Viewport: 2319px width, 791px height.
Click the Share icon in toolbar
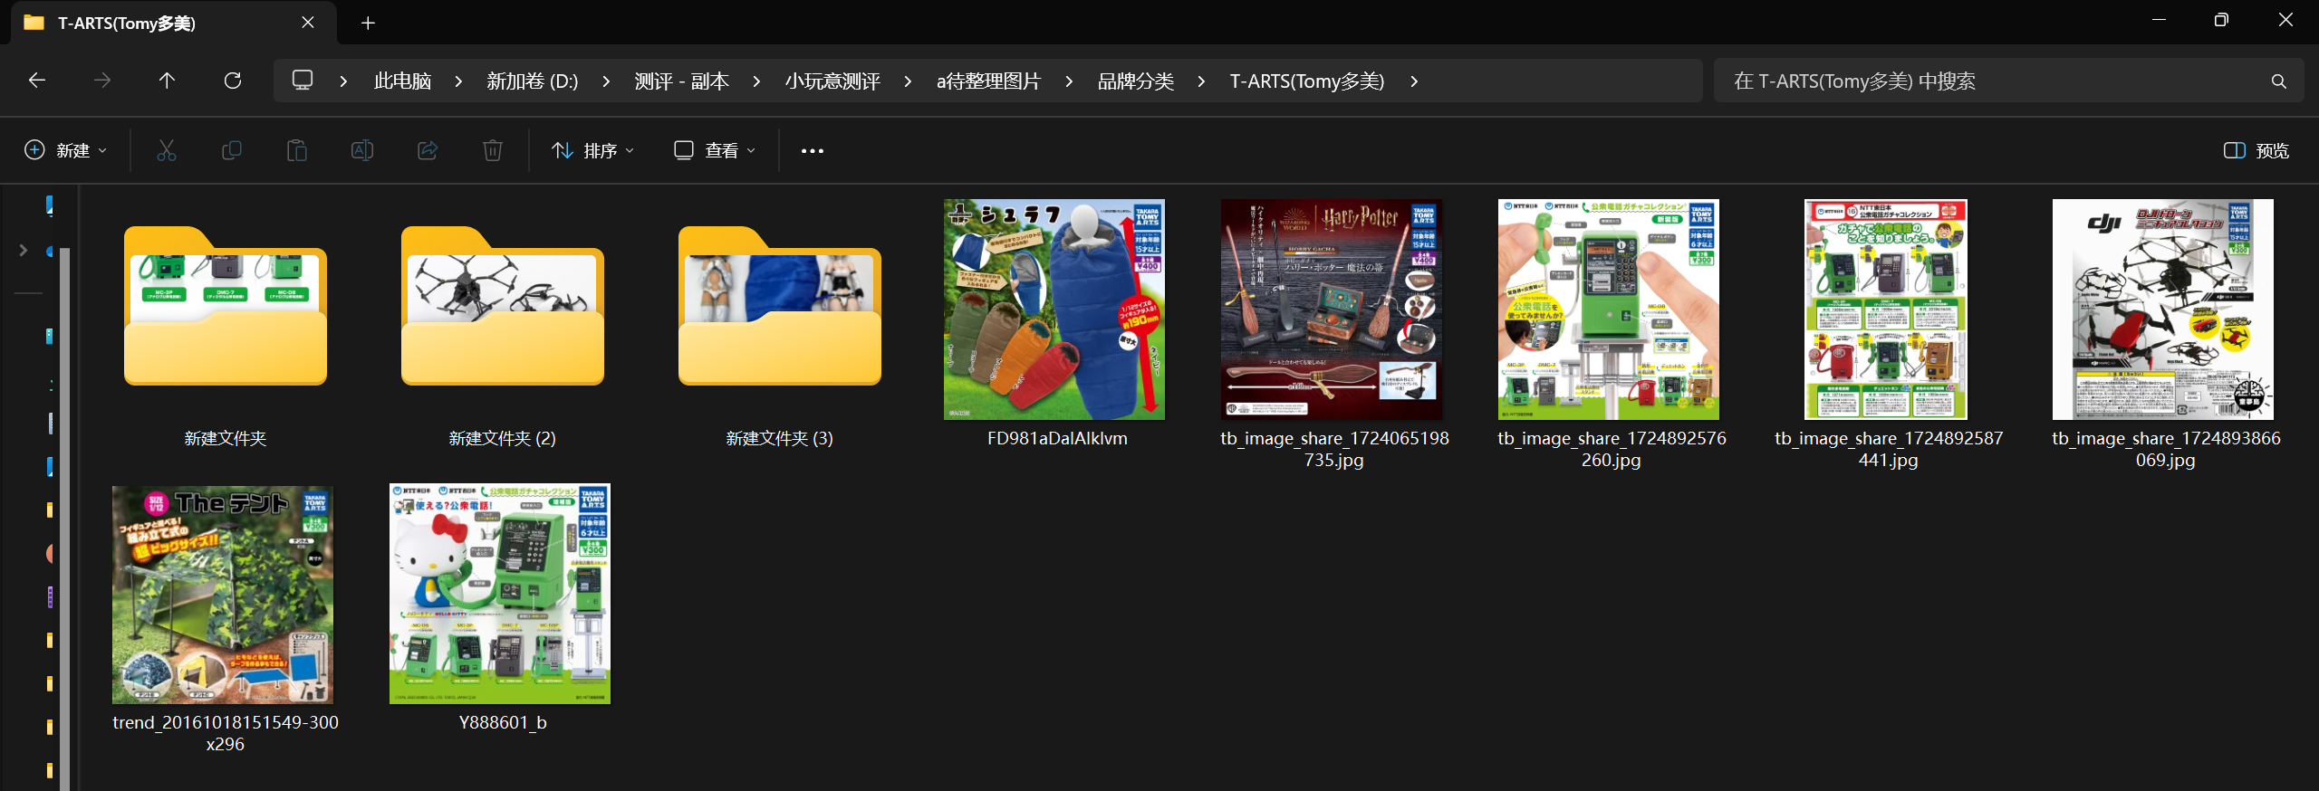pyautogui.click(x=428, y=150)
